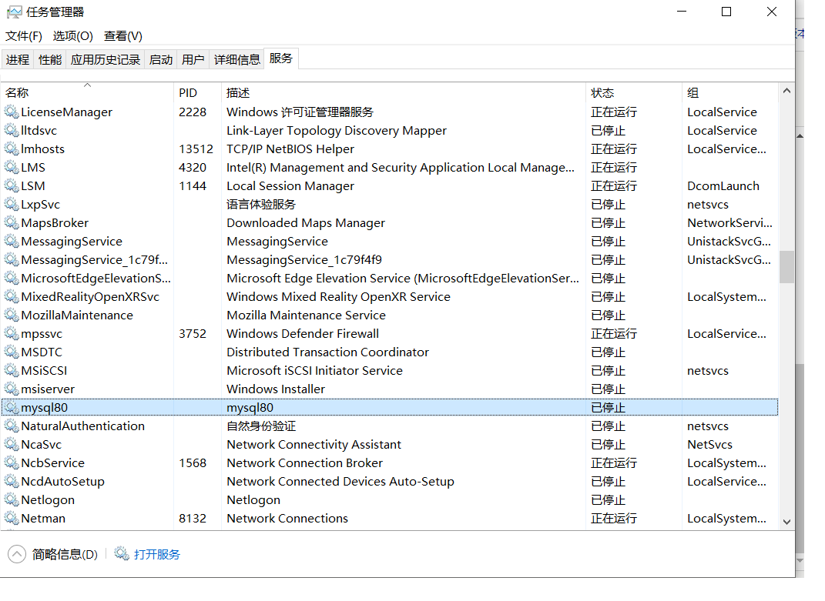Image resolution: width=825 pixels, height=601 pixels.
Task: Click the services list scroll down arrow
Action: coord(786,522)
